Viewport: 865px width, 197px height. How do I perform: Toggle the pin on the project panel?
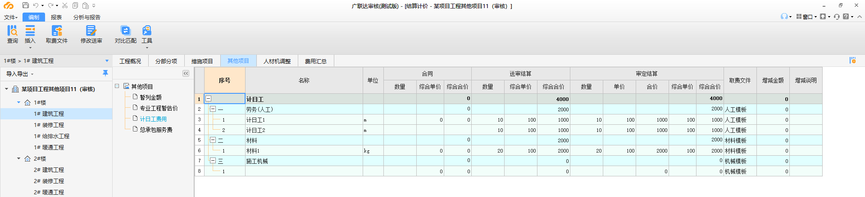coord(105,73)
